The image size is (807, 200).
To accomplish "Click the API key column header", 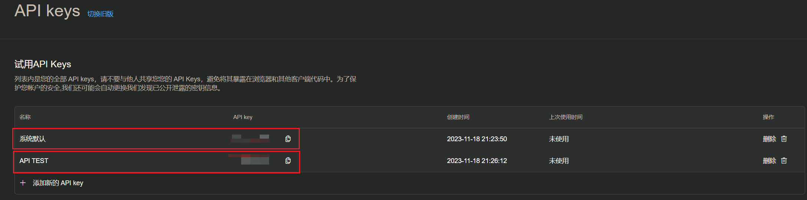I will coord(243,117).
